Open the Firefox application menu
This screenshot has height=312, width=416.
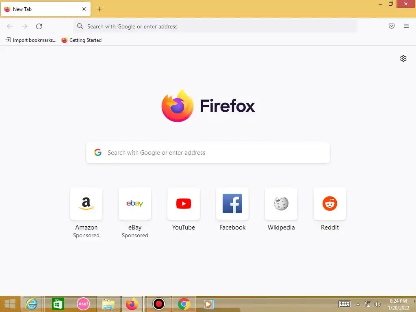pos(406,26)
